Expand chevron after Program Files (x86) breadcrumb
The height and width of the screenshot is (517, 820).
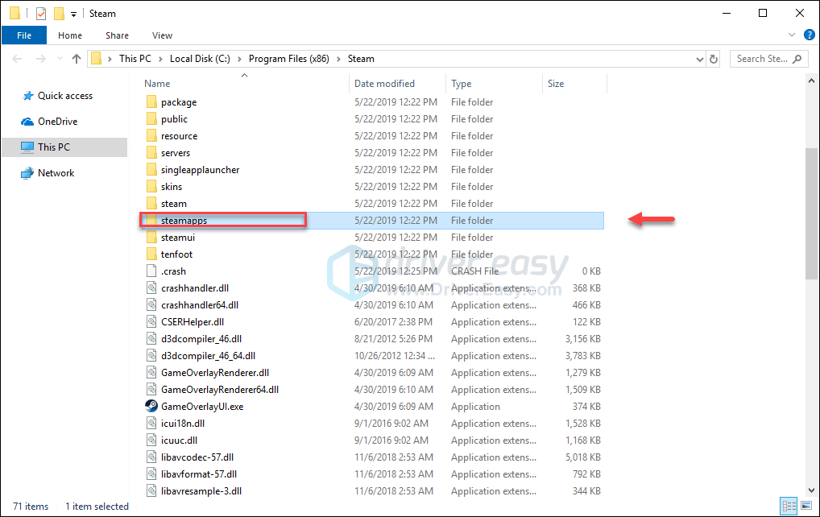[x=338, y=59]
